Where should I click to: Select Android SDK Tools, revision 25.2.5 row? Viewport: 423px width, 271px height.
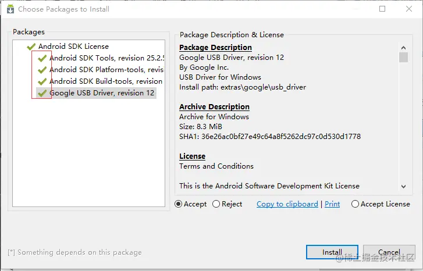(107, 58)
